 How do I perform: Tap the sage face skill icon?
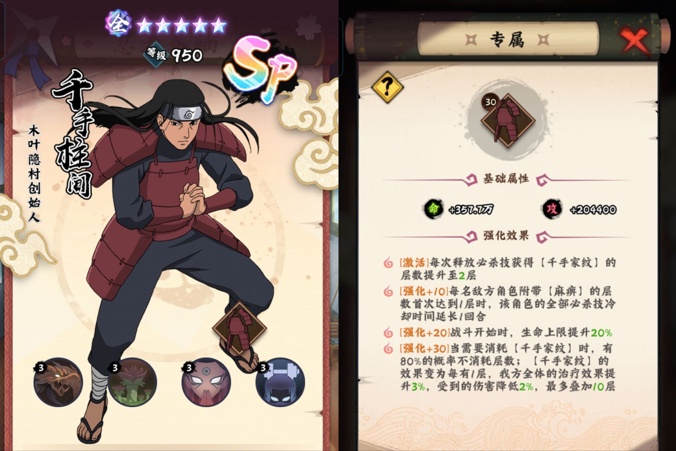click(206, 382)
